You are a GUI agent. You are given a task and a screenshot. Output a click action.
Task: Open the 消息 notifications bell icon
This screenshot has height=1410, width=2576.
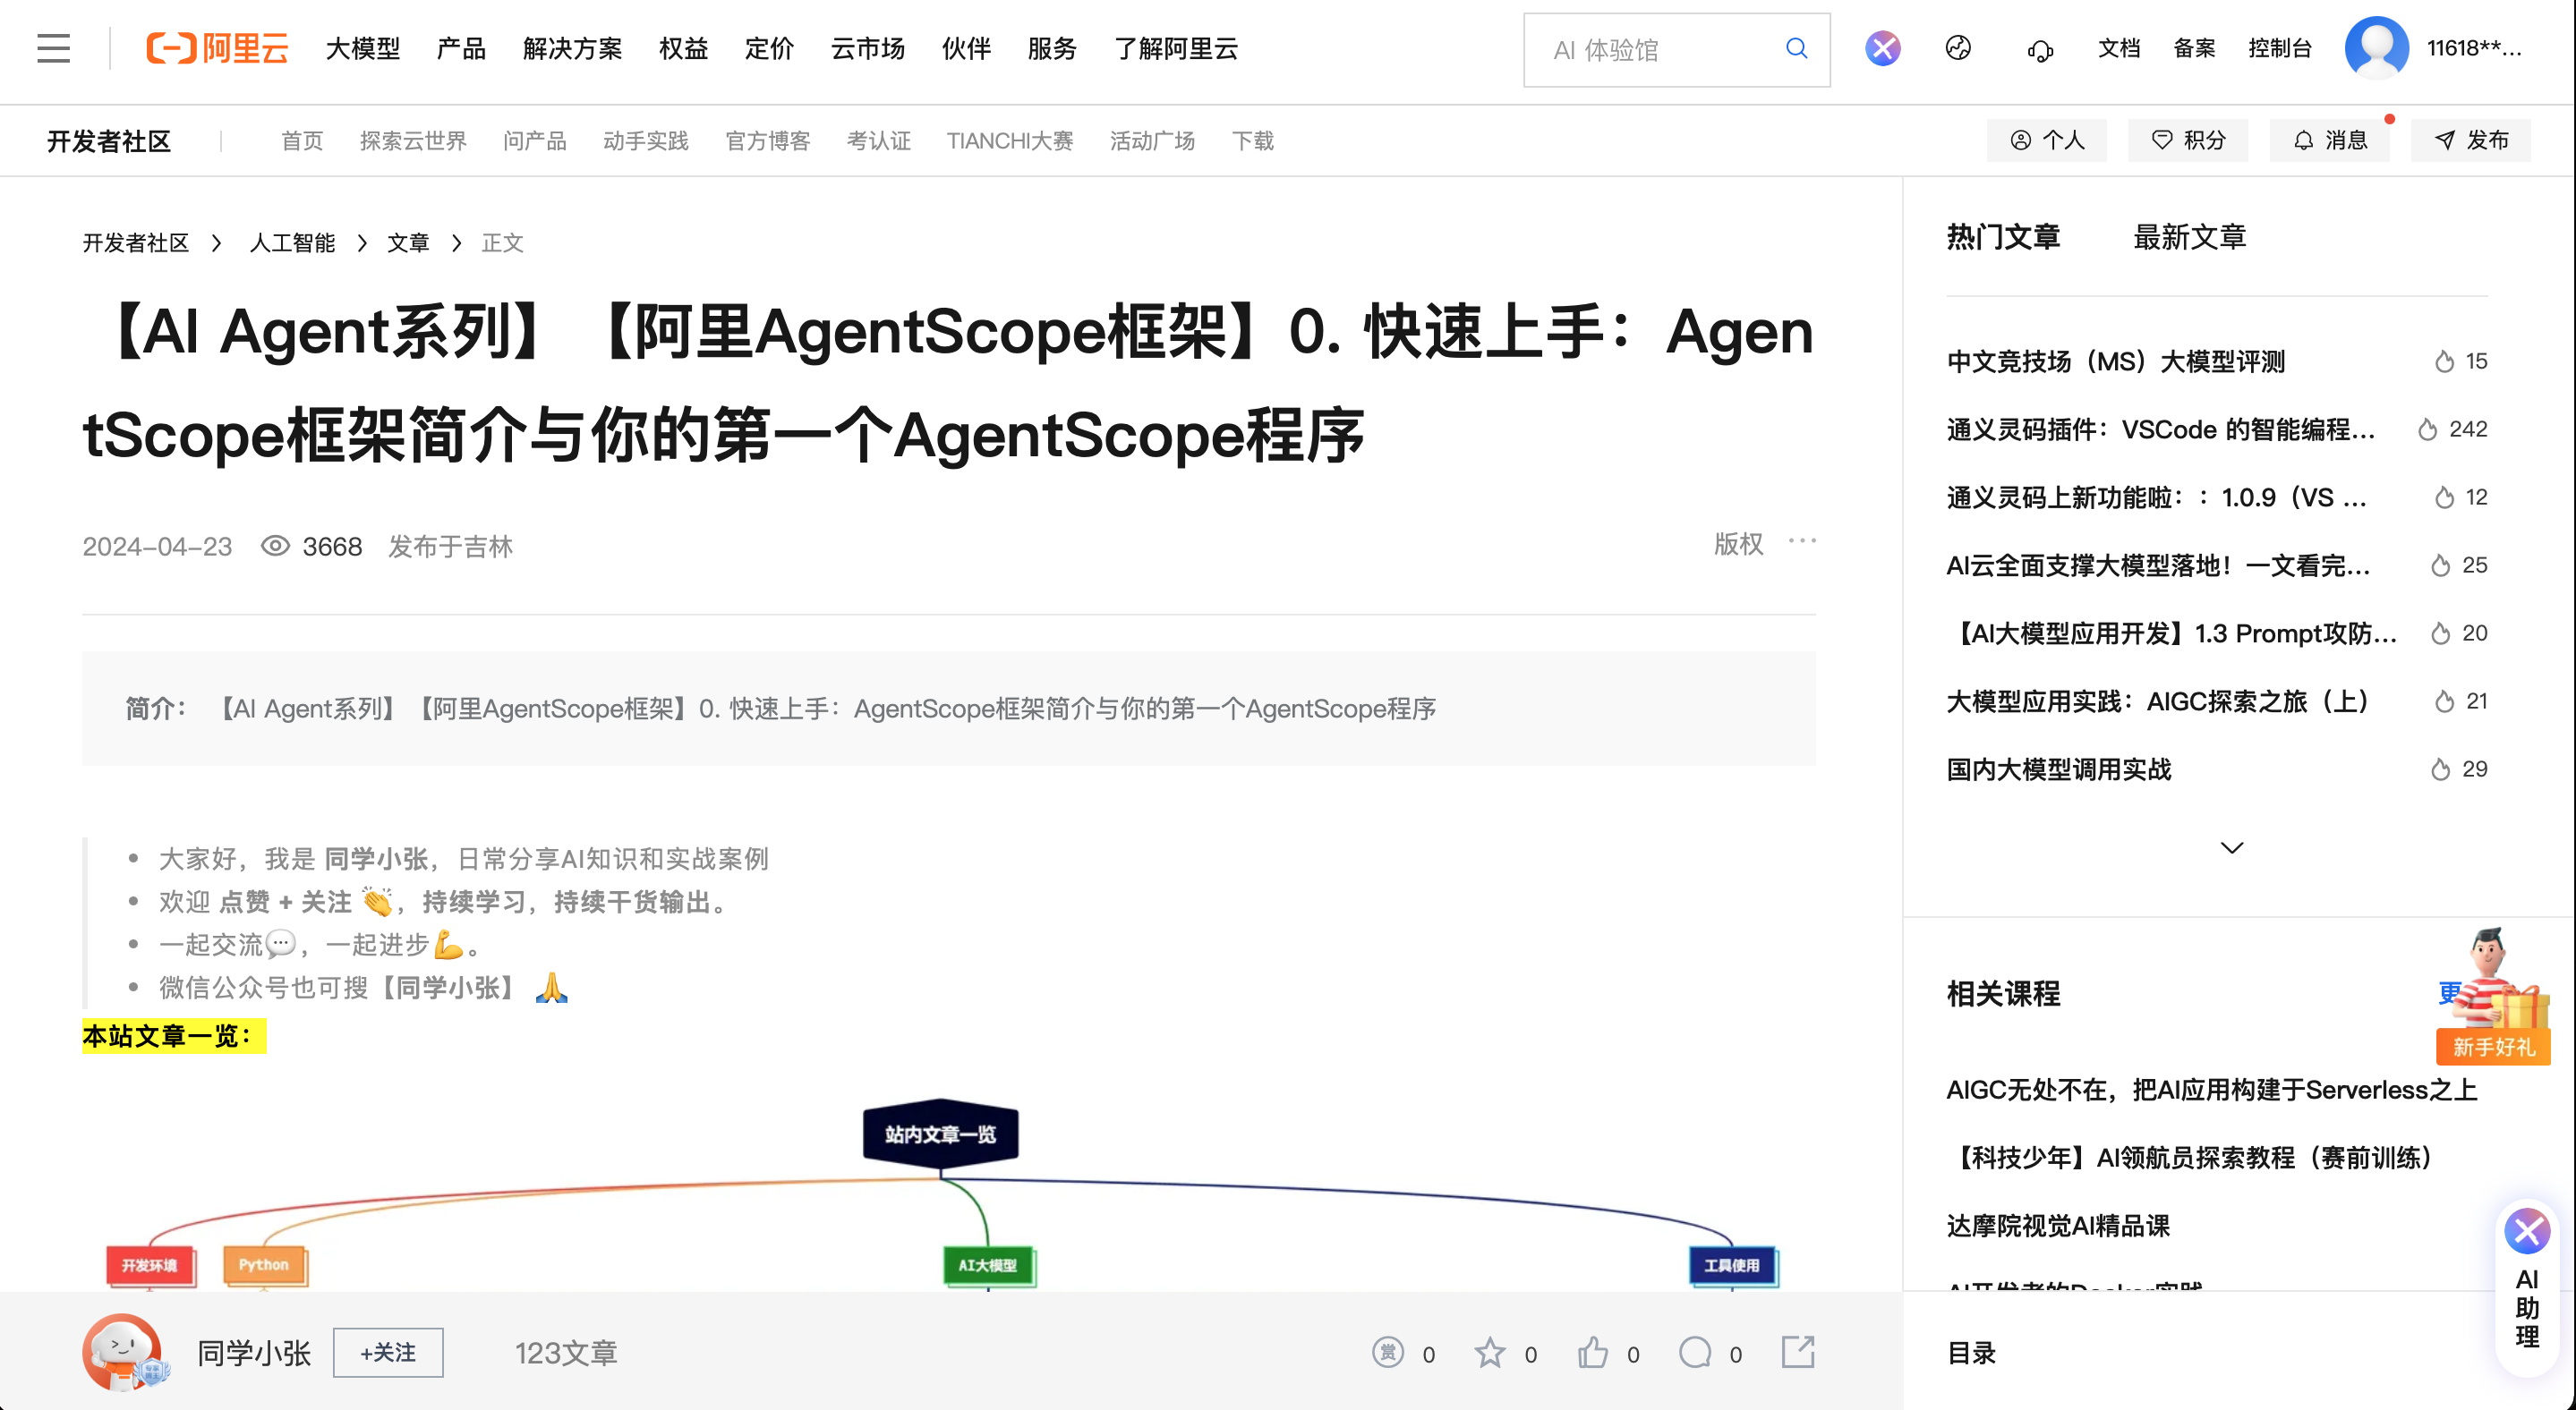coord(2329,140)
